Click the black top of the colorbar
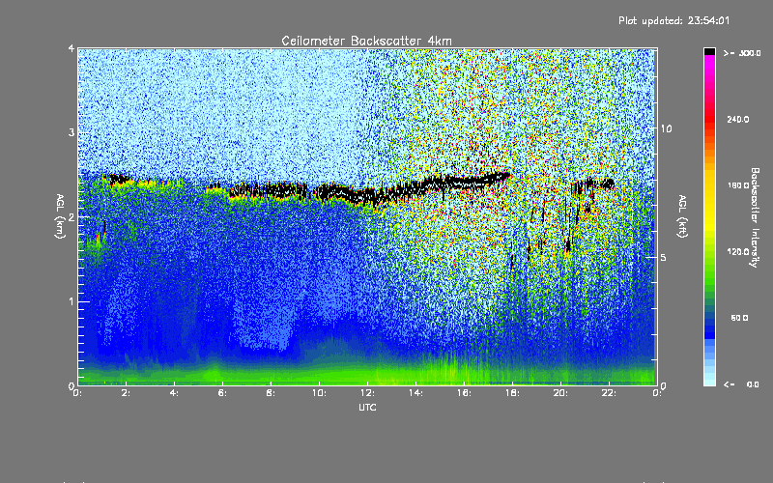The height and width of the screenshot is (483, 773). [709, 51]
